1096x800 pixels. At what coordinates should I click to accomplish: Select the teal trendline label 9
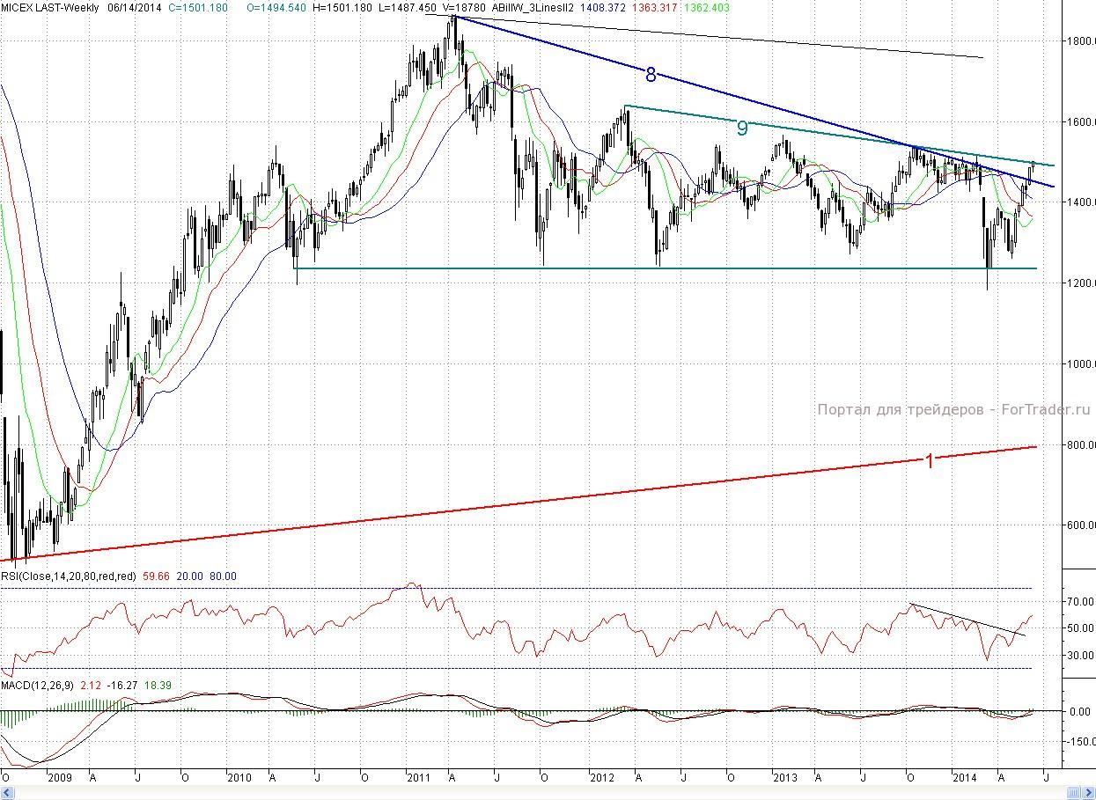tap(742, 128)
